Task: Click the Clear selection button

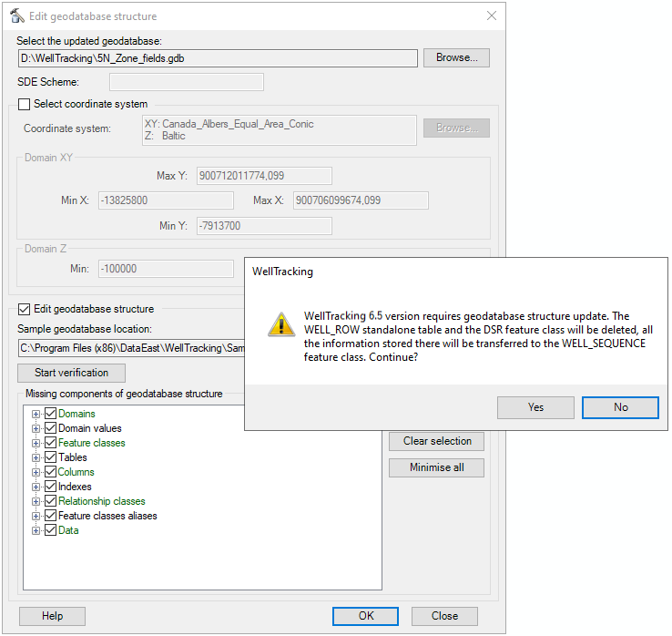Action: [x=437, y=441]
